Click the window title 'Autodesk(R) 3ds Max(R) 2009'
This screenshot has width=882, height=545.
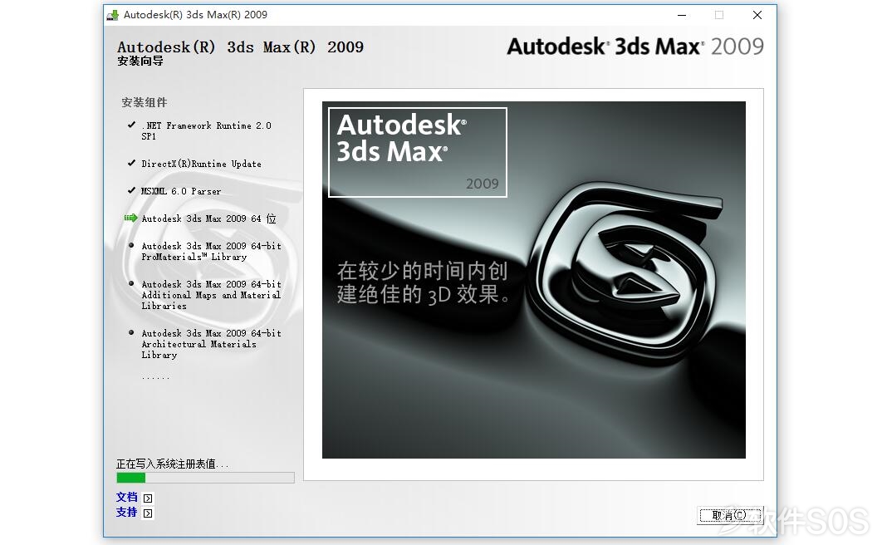pyautogui.click(x=195, y=15)
